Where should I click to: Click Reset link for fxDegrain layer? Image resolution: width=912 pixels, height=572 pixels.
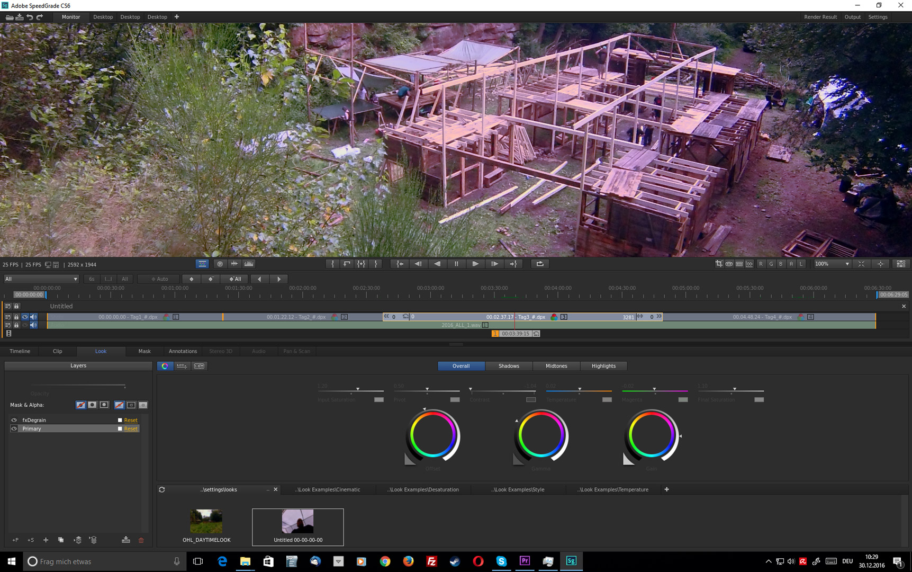click(130, 420)
